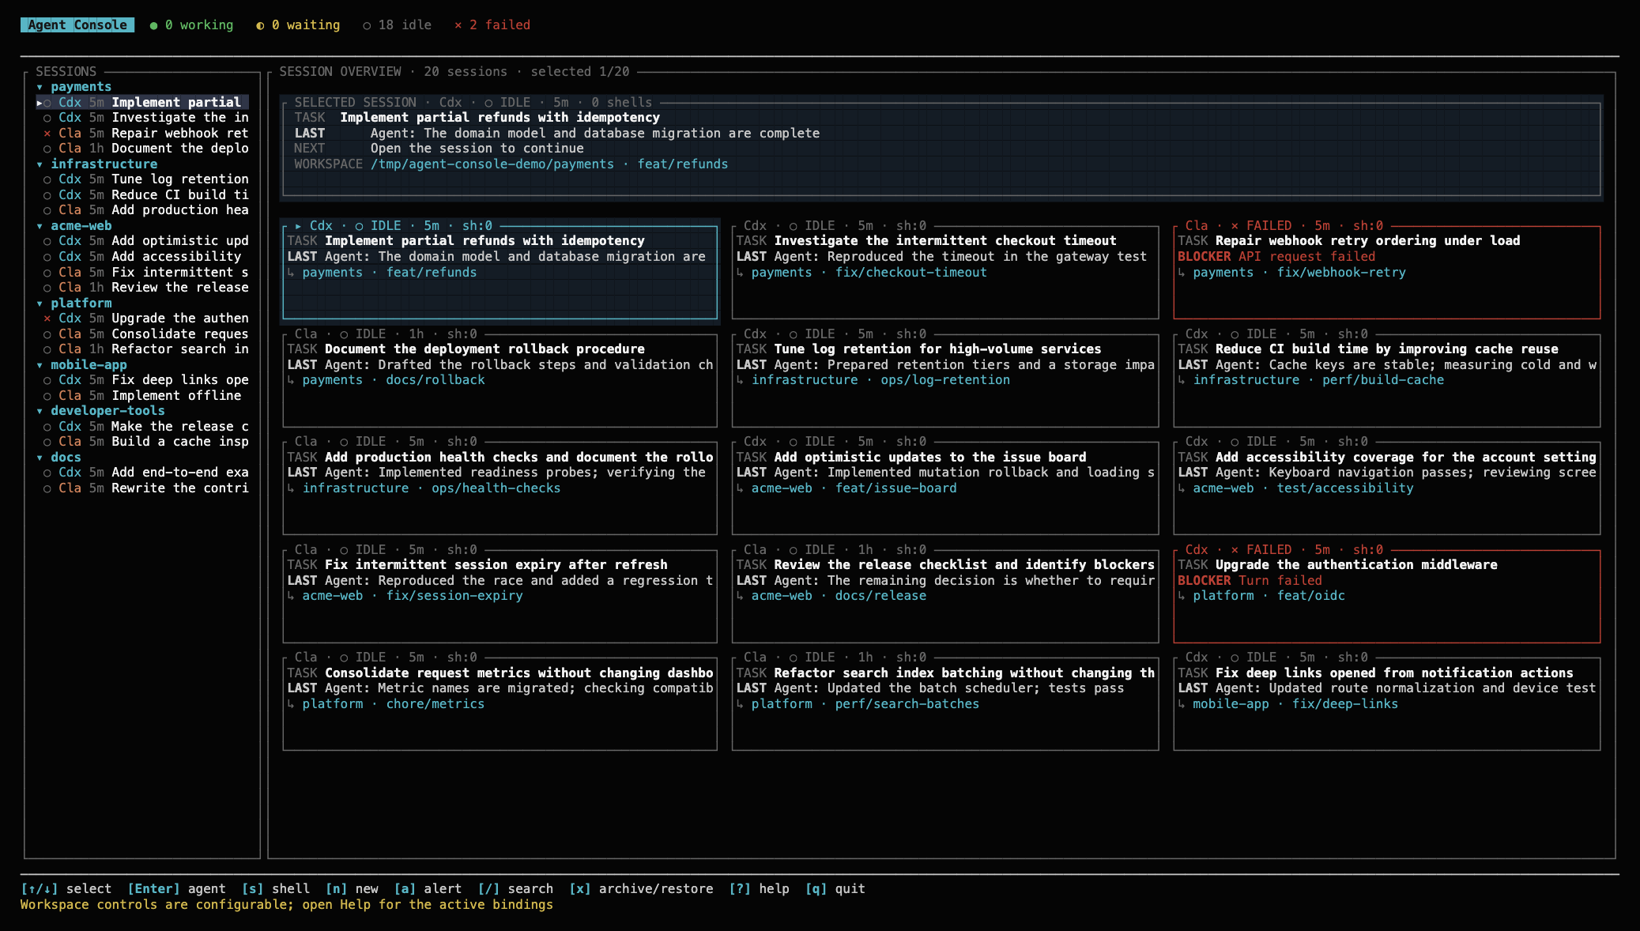Click idle circle beside 'Rewrite the contri'
Viewport: 1640px width, 931px height.
(47, 488)
